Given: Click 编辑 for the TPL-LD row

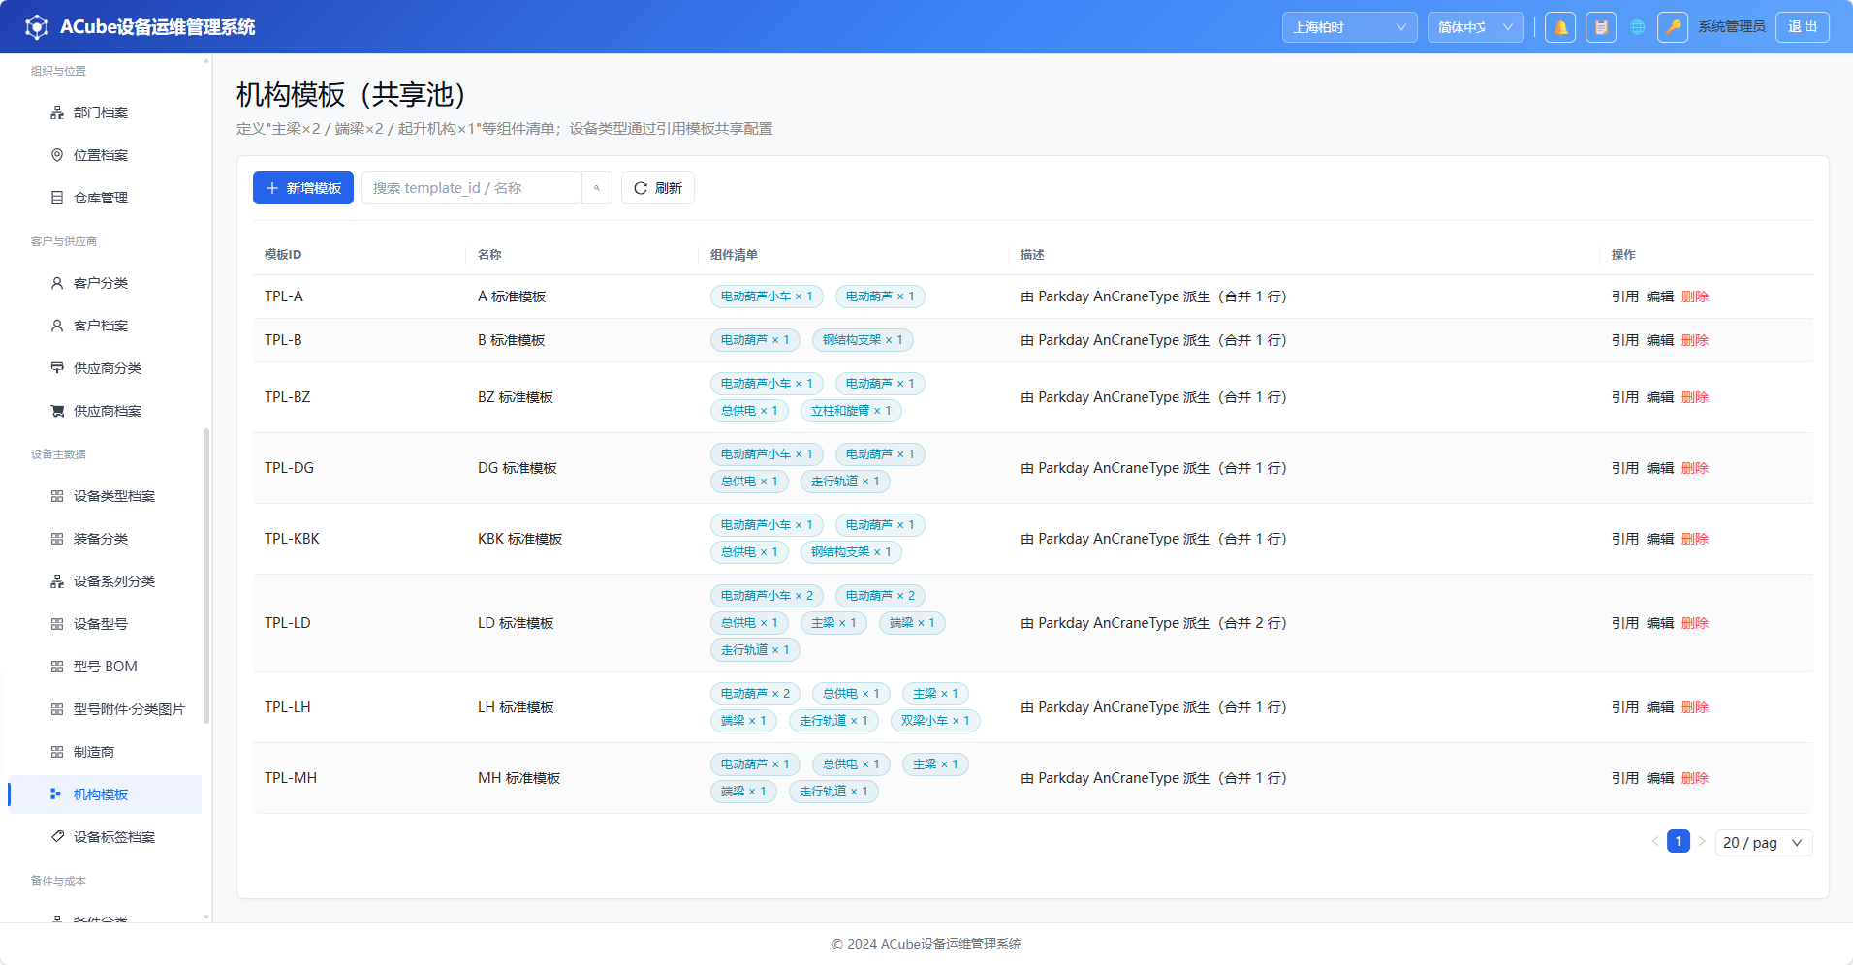Looking at the screenshot, I should pyautogui.click(x=1660, y=623).
